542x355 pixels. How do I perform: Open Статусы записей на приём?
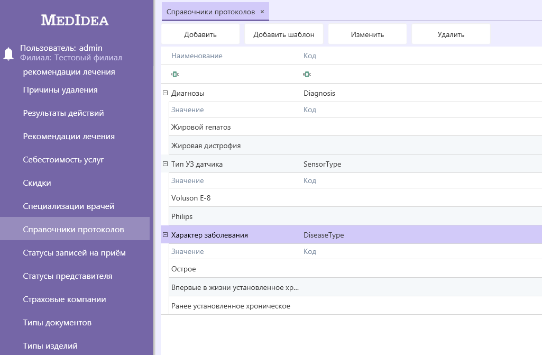click(x=75, y=252)
